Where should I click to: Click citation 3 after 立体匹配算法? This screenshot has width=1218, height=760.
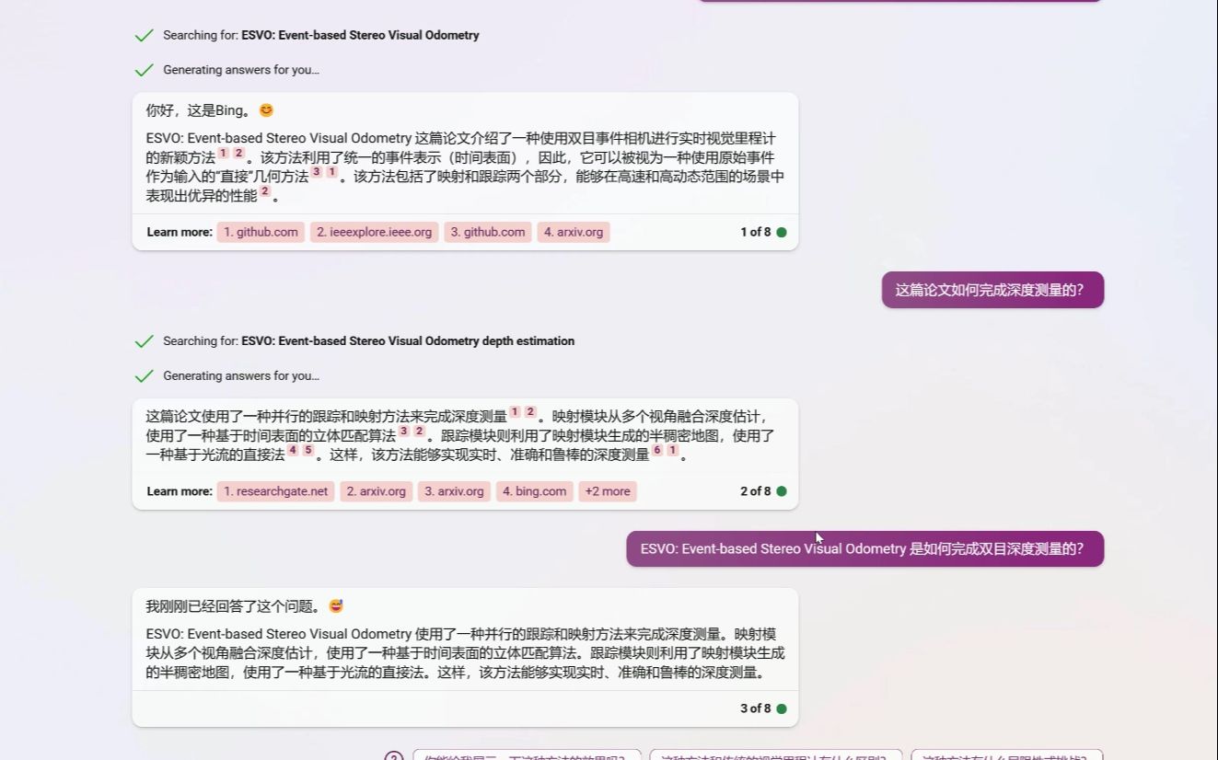403,432
